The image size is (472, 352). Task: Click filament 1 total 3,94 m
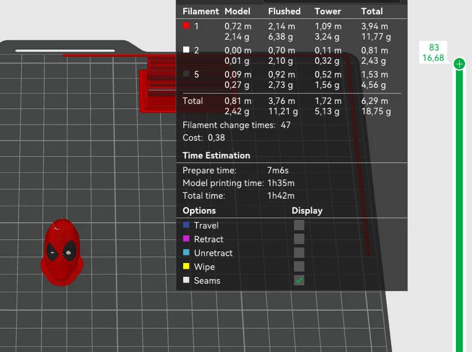tap(374, 26)
